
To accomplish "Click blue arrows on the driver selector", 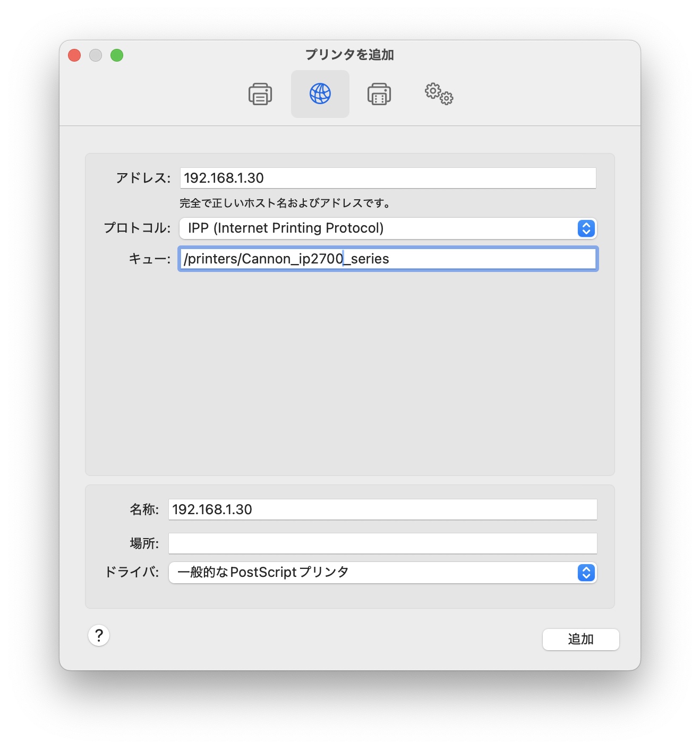I will click(x=586, y=573).
